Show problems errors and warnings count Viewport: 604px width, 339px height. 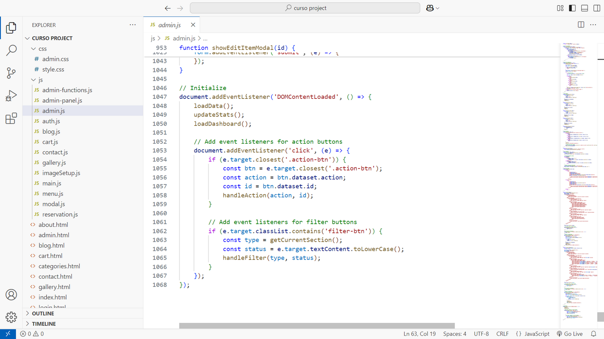(32, 334)
